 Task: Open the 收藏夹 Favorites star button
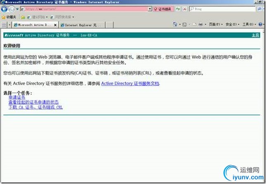9,17
